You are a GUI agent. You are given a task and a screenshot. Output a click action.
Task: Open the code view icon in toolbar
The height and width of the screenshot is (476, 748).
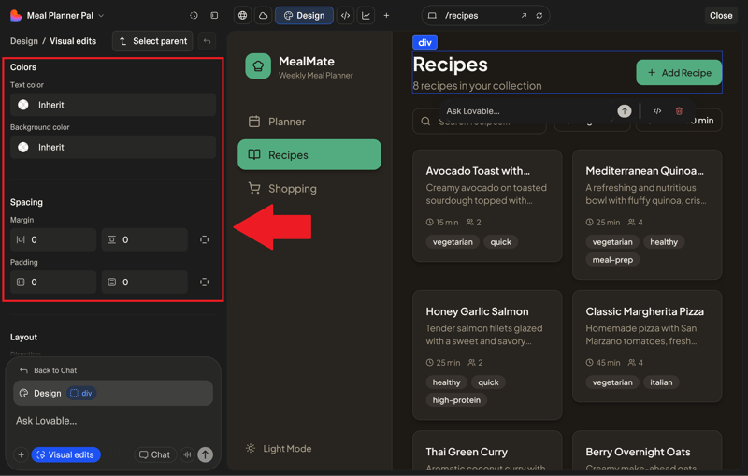coord(345,16)
